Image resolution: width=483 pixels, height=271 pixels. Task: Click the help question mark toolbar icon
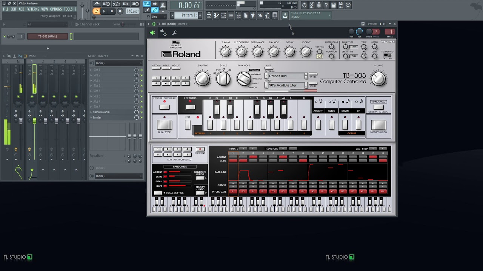[326, 5]
